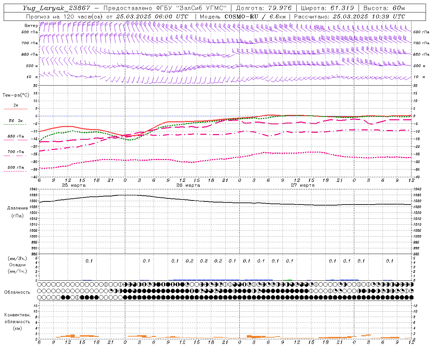Select the Высота: 60м field
The width and height of the screenshot is (431, 345).
384,8
